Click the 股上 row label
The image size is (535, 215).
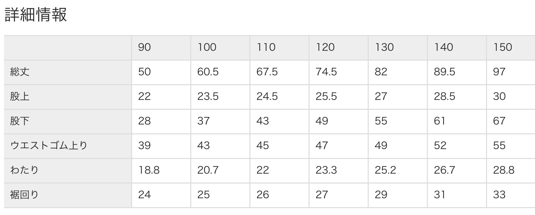[20, 96]
